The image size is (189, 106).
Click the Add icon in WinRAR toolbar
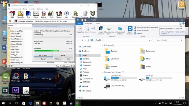click(12, 14)
